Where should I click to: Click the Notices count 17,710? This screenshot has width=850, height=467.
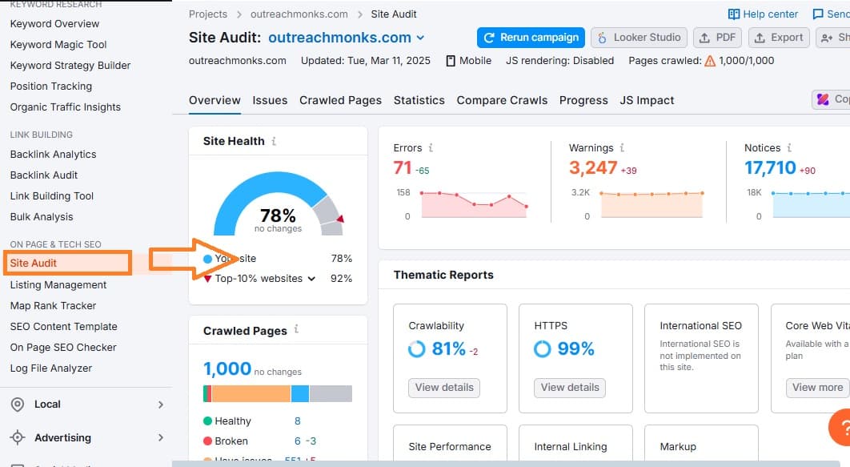click(x=770, y=167)
